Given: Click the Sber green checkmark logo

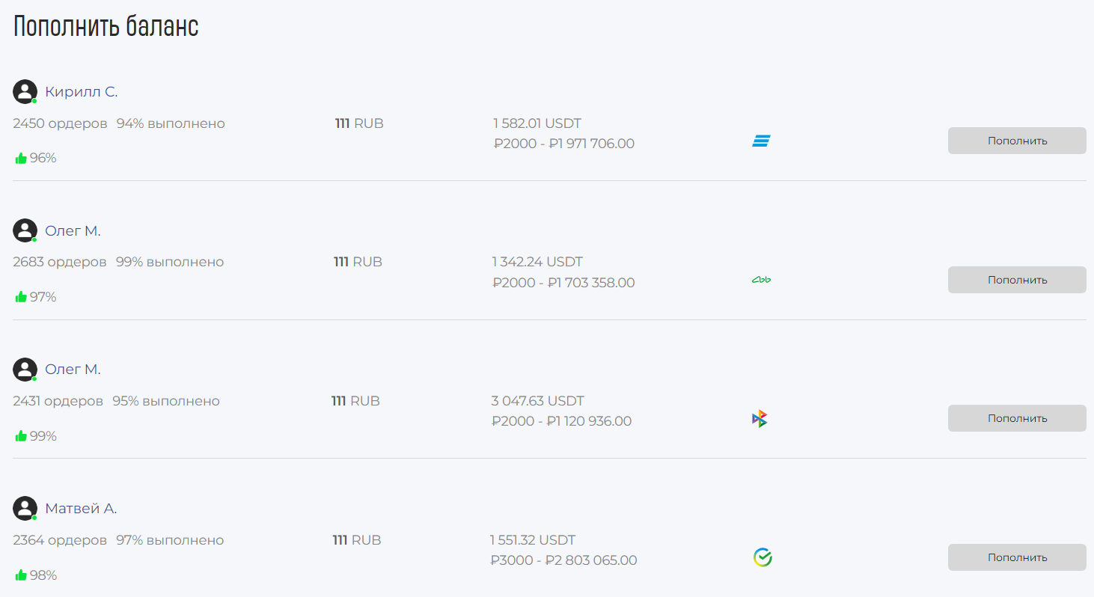Looking at the screenshot, I should (x=763, y=557).
